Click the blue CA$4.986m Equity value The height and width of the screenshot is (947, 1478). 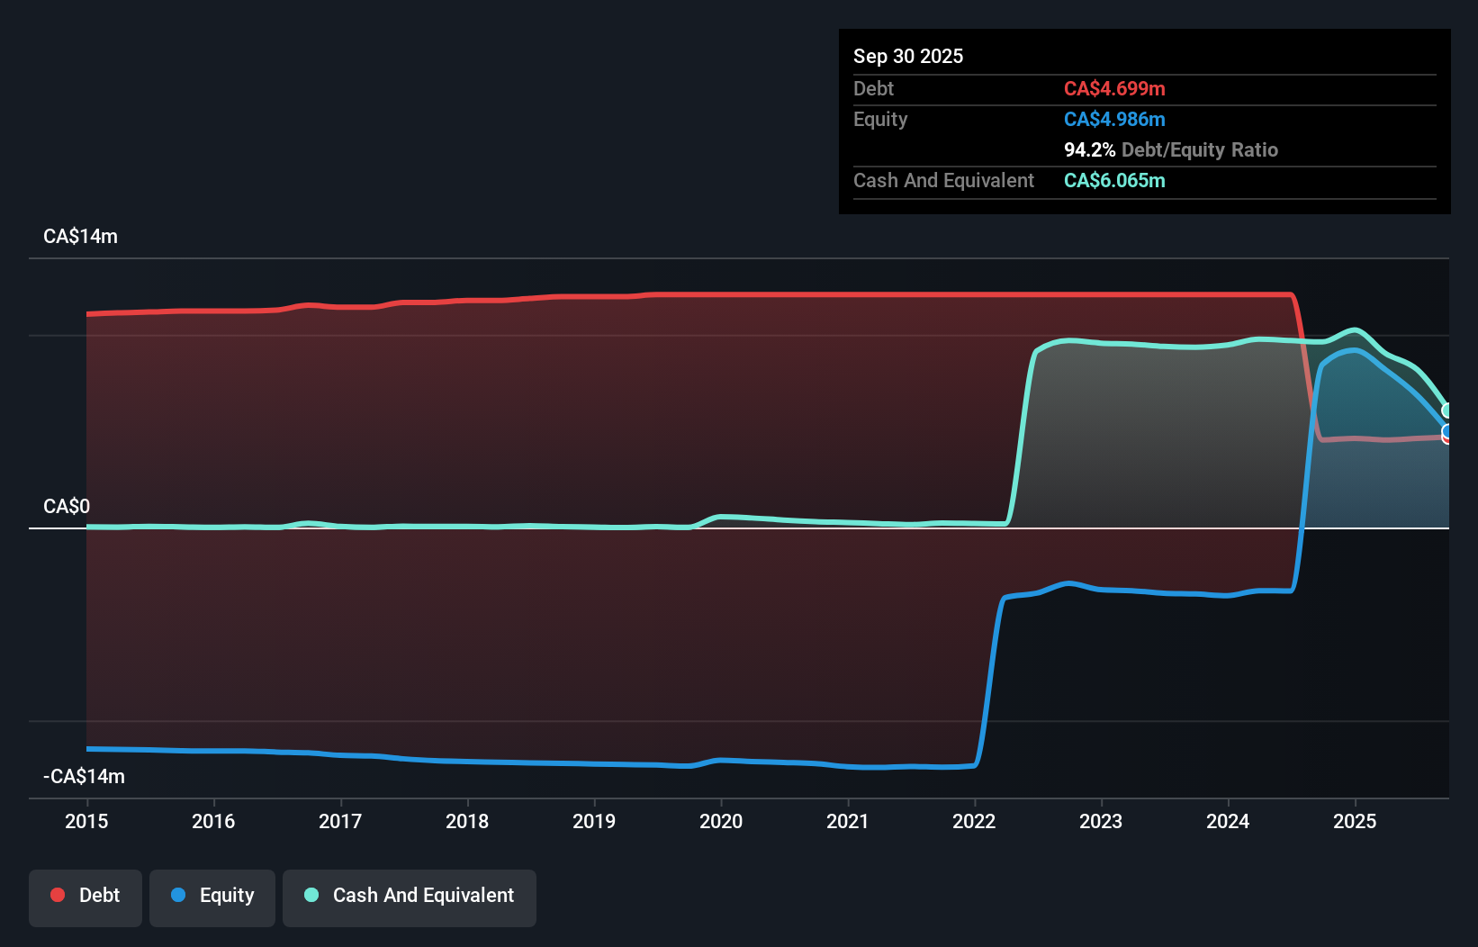[x=1115, y=119]
